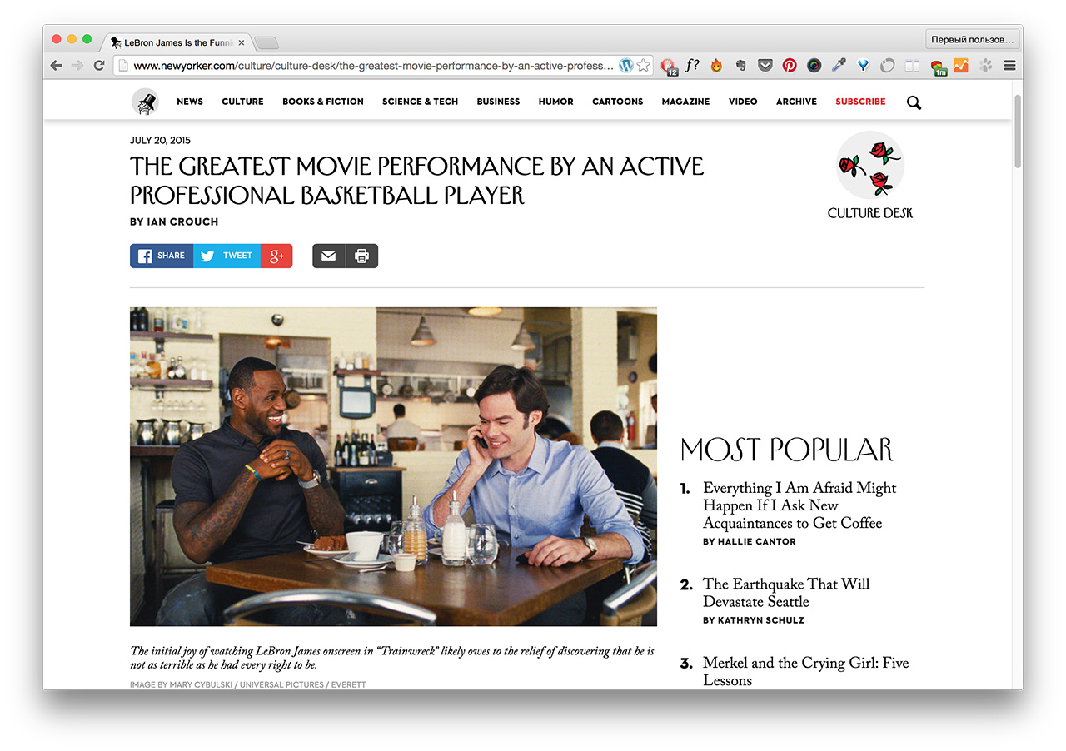1066x751 pixels.
Task: Open the two-column reader extension
Action: click(x=913, y=65)
